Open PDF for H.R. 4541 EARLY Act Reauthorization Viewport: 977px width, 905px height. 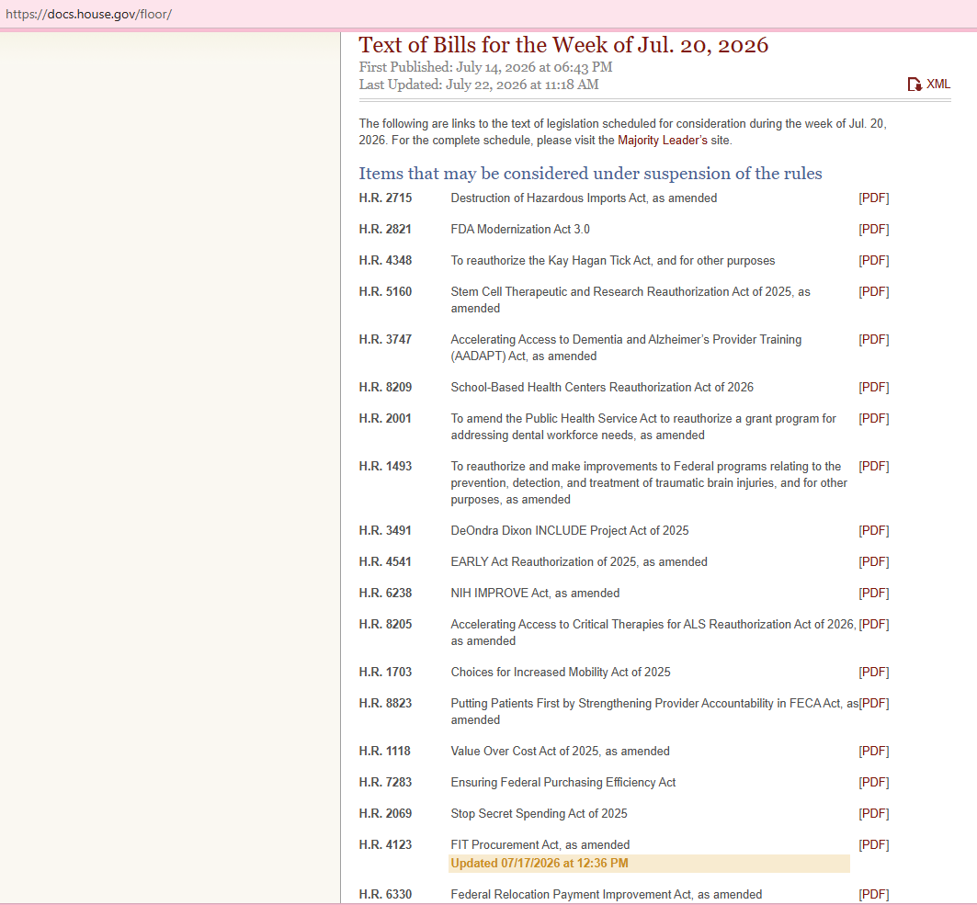(x=873, y=561)
